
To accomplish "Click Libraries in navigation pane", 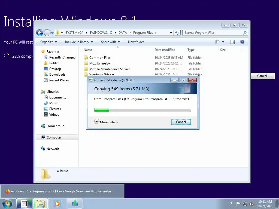I will 52,92.
